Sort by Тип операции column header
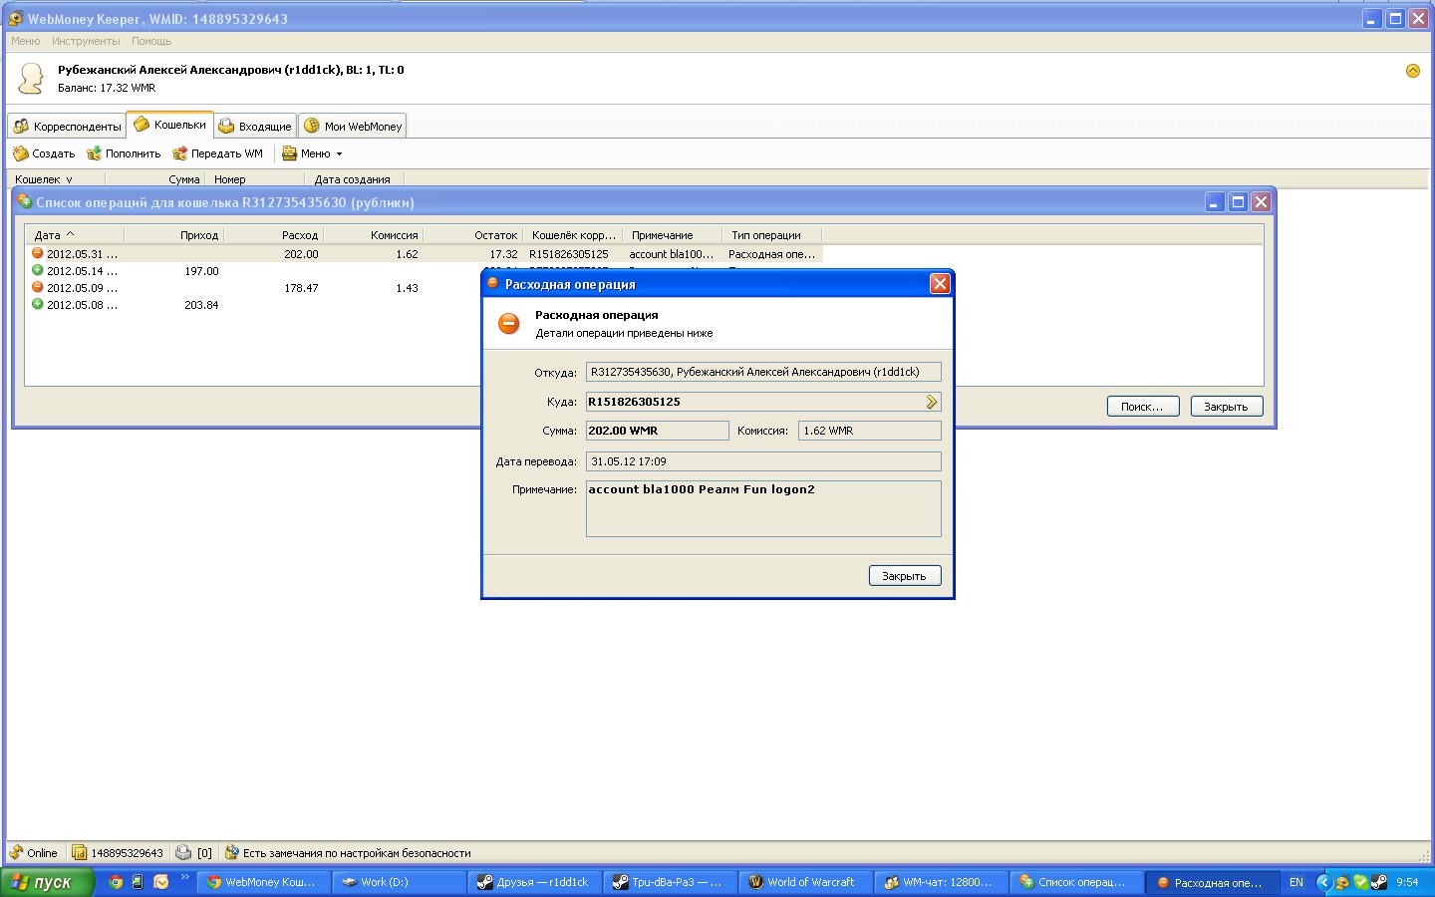This screenshot has width=1435, height=897. [x=771, y=235]
